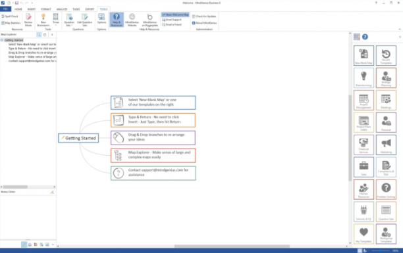This screenshot has height=253, width=403.
Task: Select the Marketing template tile
Action: (386, 145)
